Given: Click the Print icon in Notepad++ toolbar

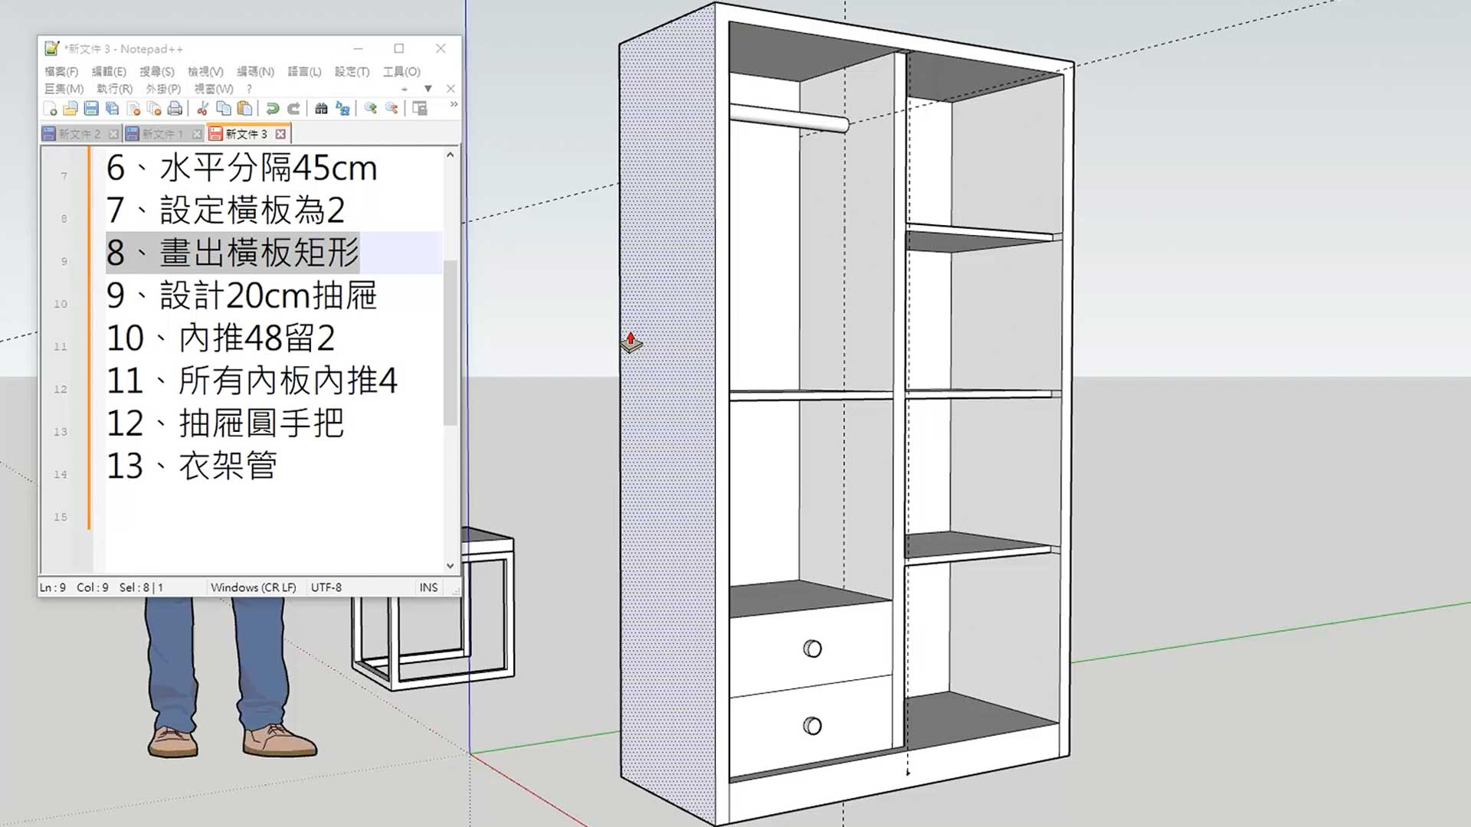Looking at the screenshot, I should [x=175, y=109].
